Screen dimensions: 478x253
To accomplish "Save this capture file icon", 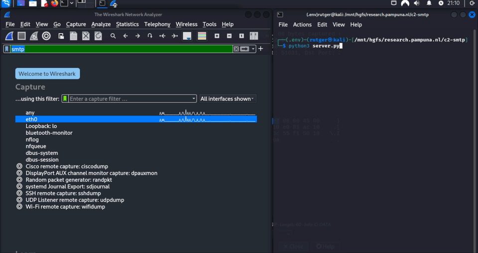I will click(x=74, y=36).
